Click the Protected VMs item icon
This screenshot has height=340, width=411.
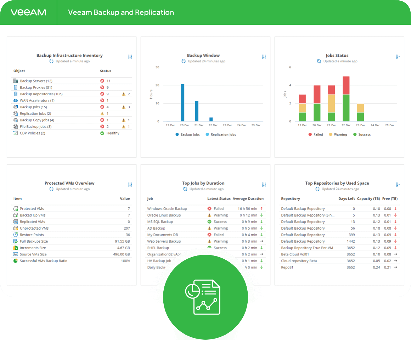point(16,209)
